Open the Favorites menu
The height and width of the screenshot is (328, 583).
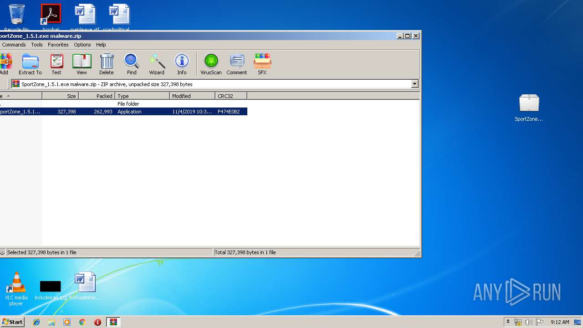coord(58,45)
